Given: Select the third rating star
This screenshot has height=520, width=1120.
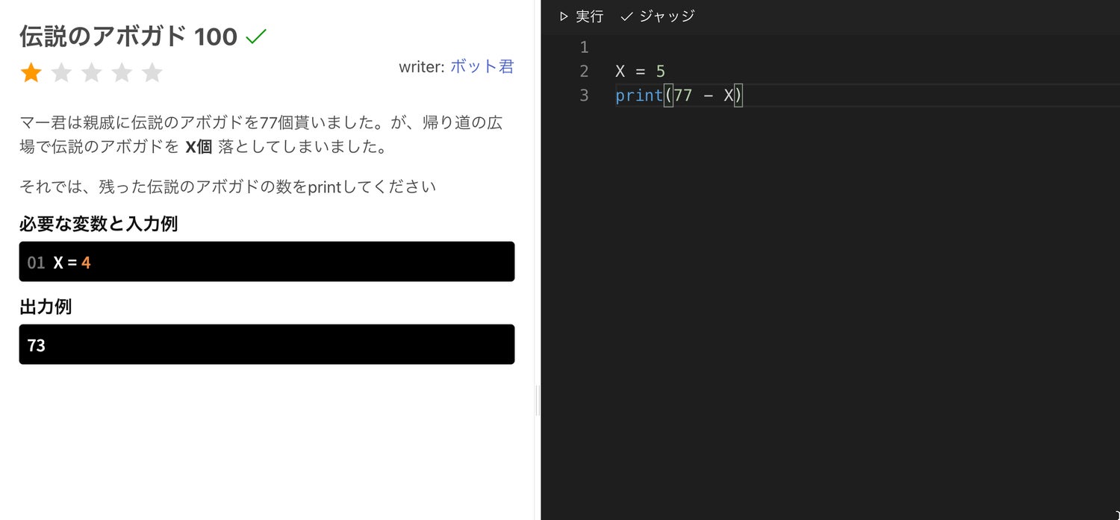Looking at the screenshot, I should pos(91,72).
